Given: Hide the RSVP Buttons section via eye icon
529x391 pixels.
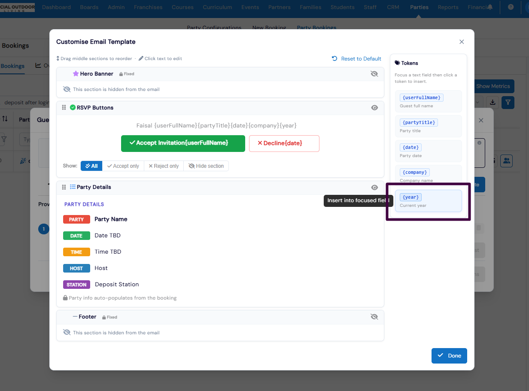Looking at the screenshot, I should click(374, 108).
